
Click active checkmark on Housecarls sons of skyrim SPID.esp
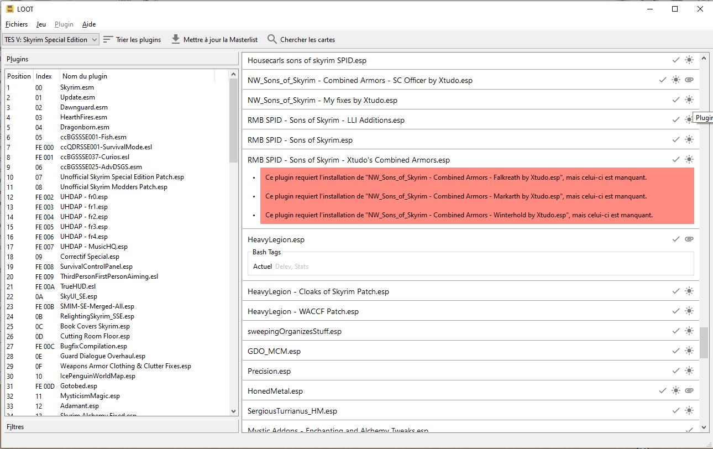coord(675,60)
